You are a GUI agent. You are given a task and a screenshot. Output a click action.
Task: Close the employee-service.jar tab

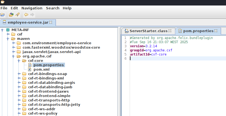pyautogui.click(x=51, y=22)
